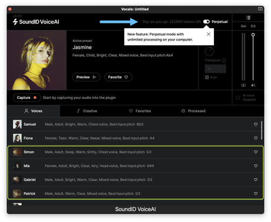Click the stereo link icon below meters

[243, 85]
